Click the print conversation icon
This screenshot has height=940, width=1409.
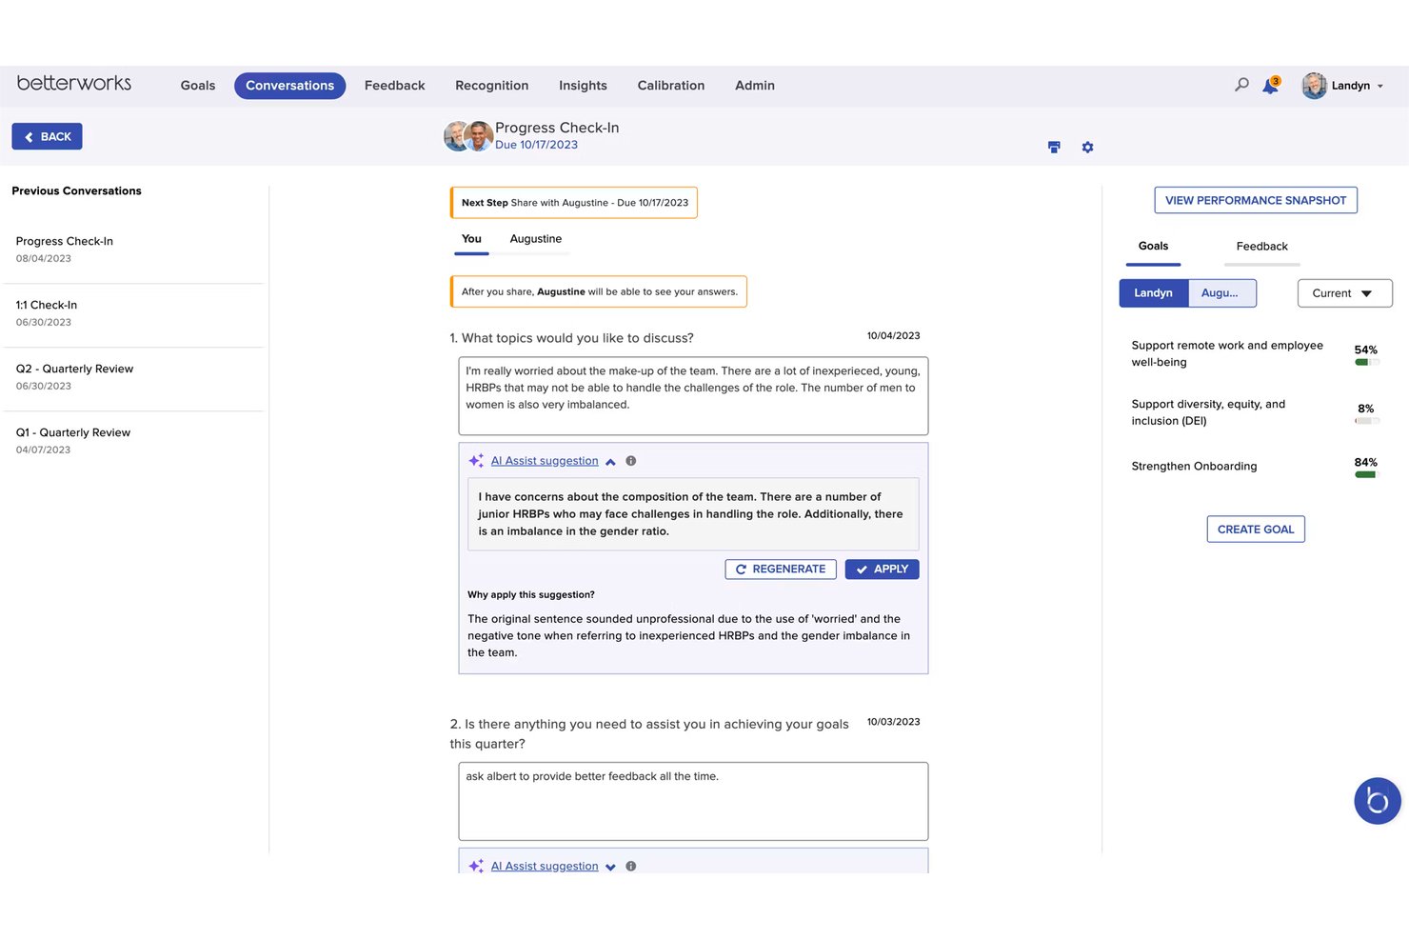1054,148
